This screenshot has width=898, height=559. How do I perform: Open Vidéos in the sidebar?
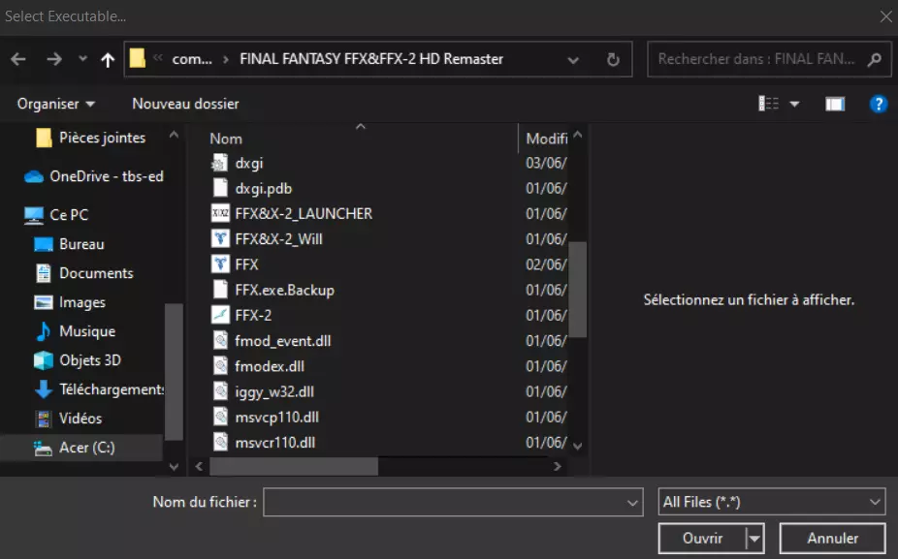[x=69, y=419]
